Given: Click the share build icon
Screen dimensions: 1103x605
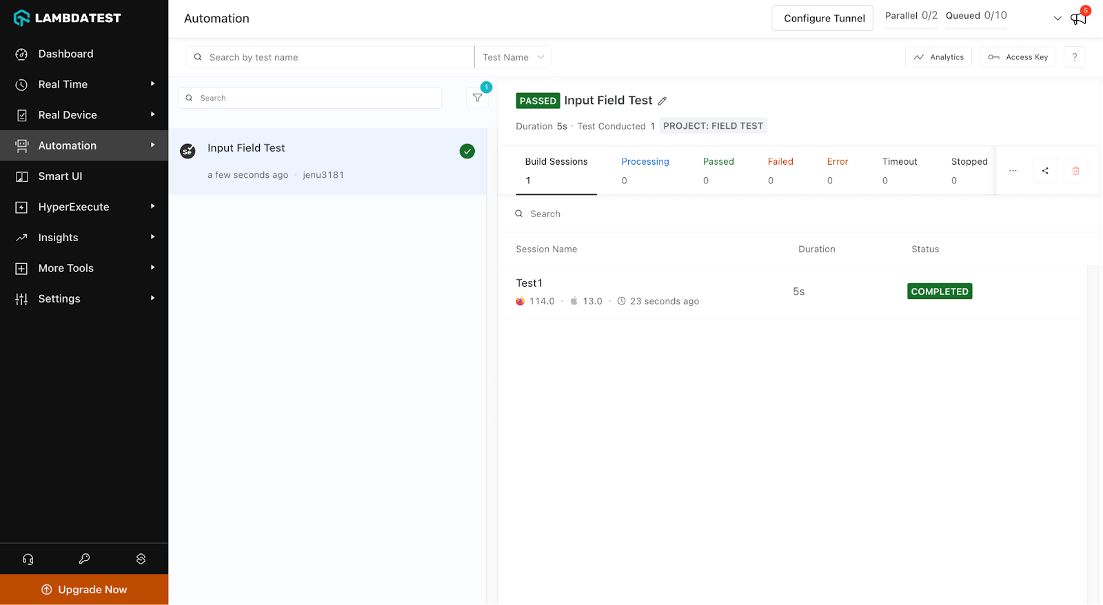Looking at the screenshot, I should (1045, 171).
